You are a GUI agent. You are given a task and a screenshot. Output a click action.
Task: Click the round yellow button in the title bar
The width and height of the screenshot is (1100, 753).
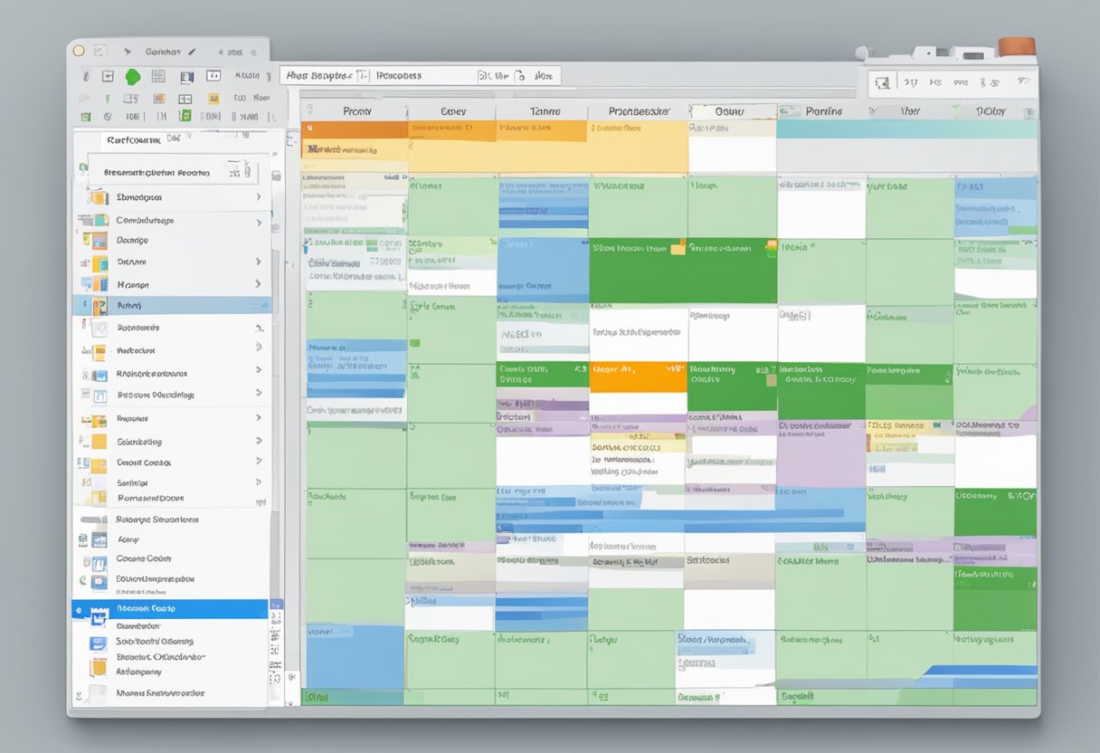(x=79, y=52)
